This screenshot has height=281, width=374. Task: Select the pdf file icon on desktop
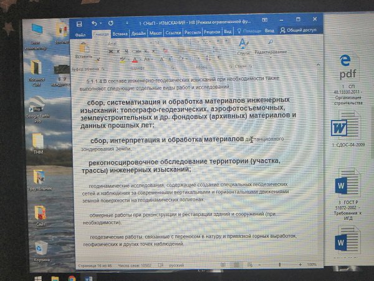(346, 64)
